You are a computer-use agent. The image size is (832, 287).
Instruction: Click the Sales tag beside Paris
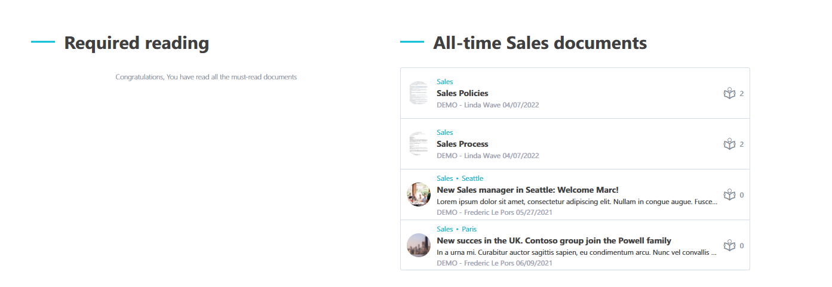point(445,229)
